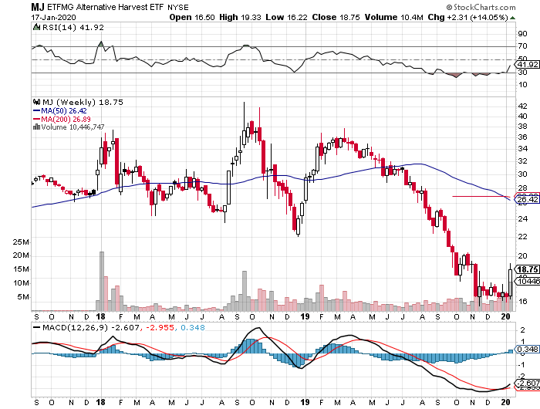Click the MA(50) 26.42 legend text

point(64,110)
